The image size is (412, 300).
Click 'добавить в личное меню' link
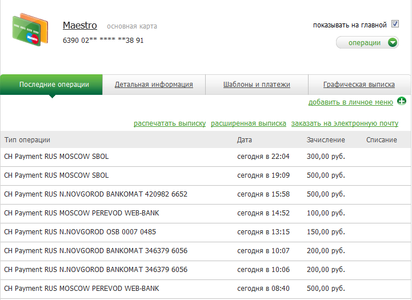pos(350,102)
